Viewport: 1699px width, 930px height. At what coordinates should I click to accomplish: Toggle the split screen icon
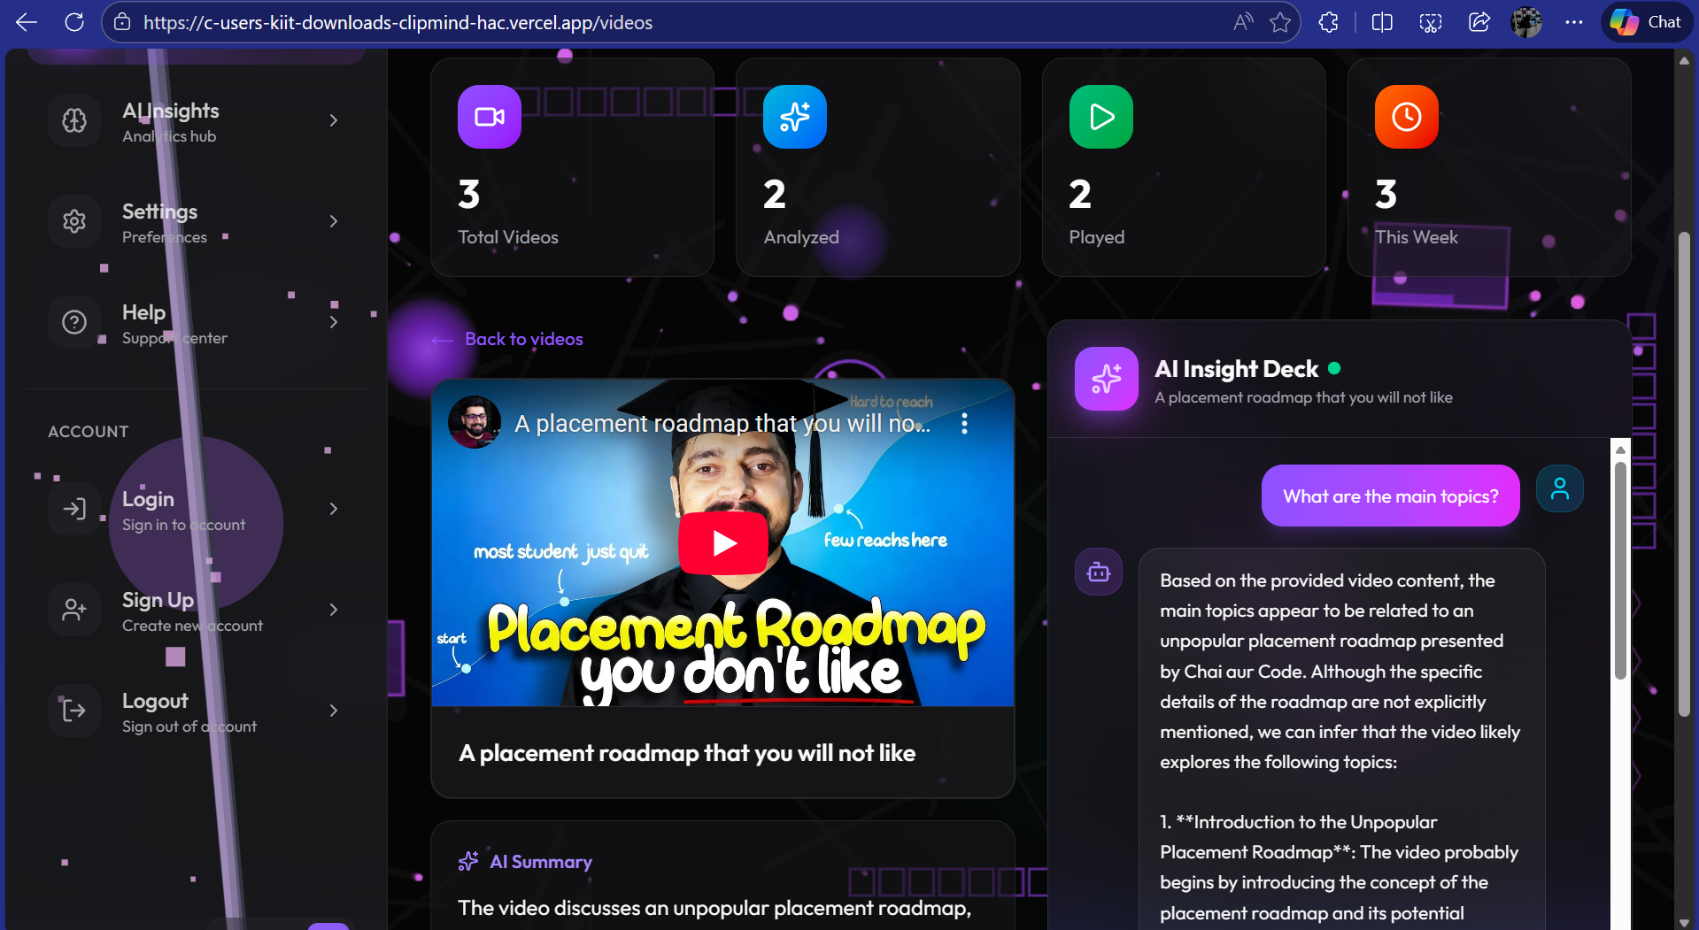click(x=1382, y=22)
